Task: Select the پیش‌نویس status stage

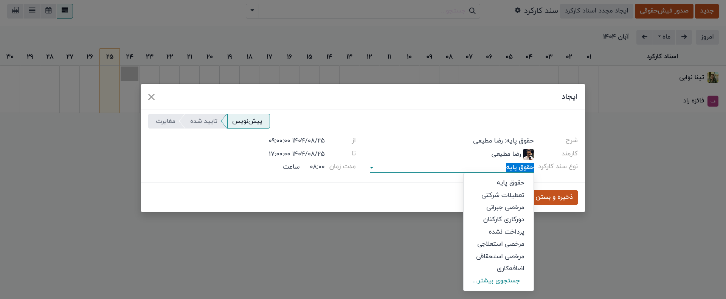Action: tap(247, 121)
